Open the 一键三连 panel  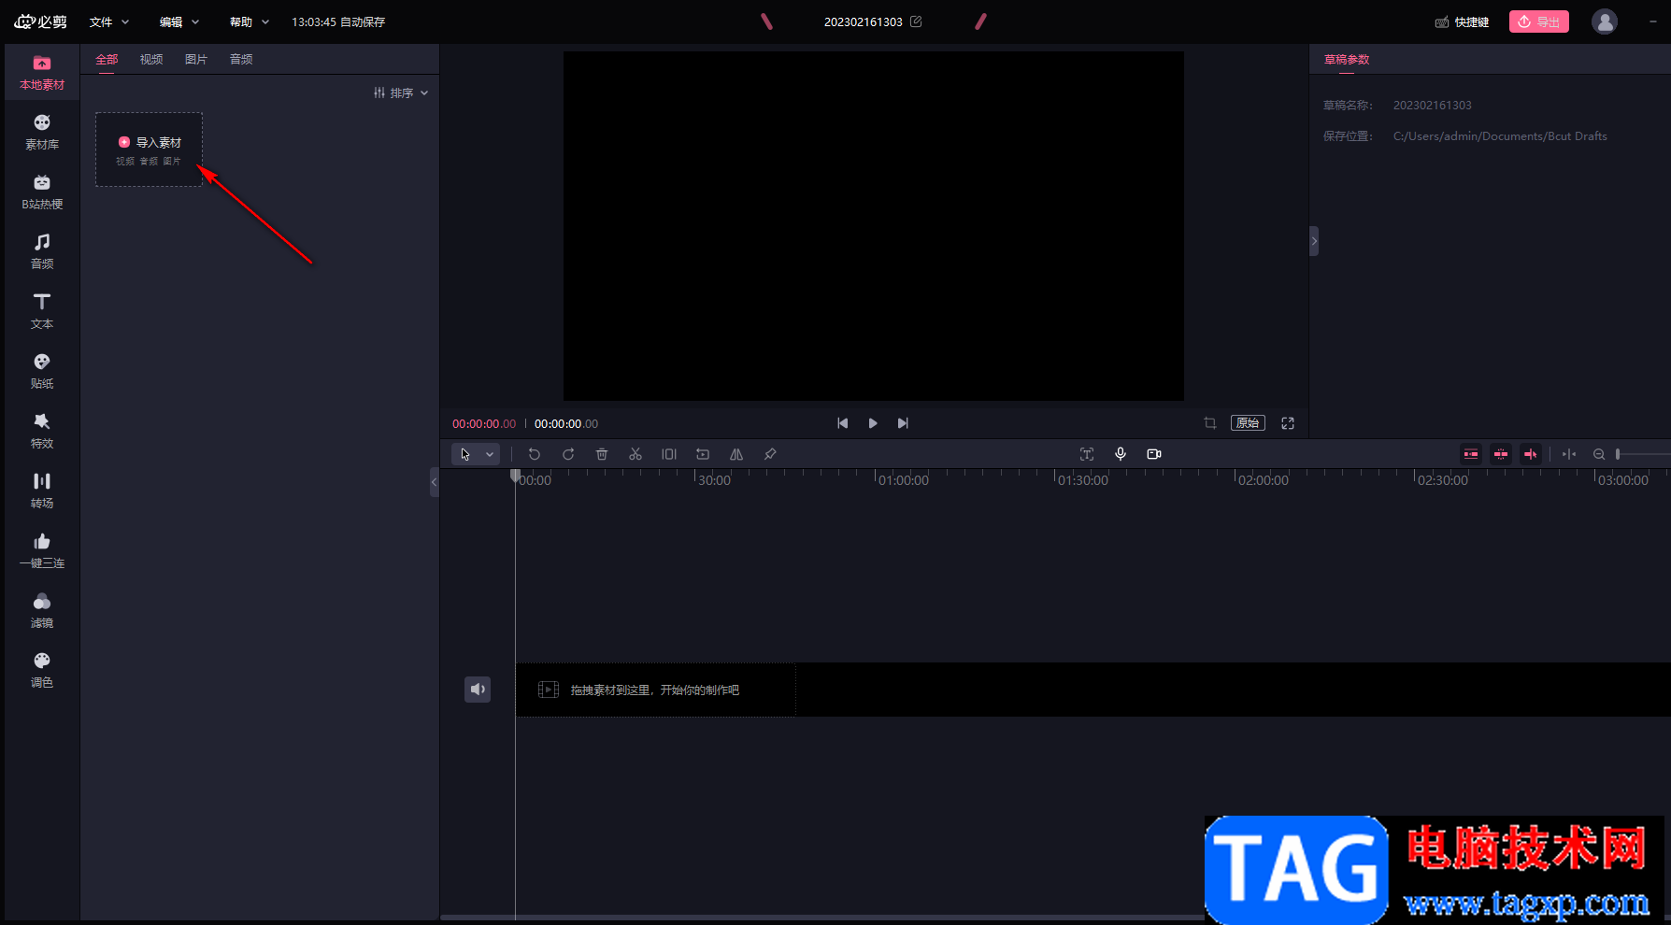pyautogui.click(x=42, y=551)
